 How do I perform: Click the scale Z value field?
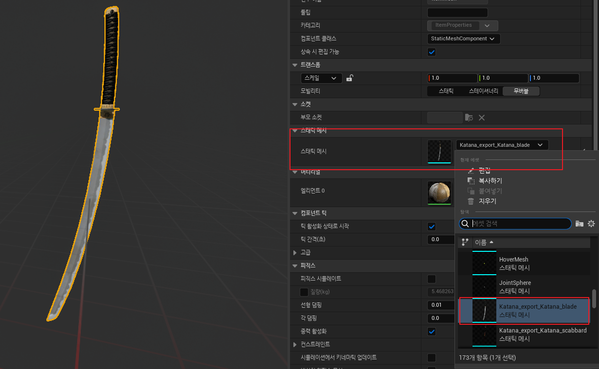tap(554, 78)
